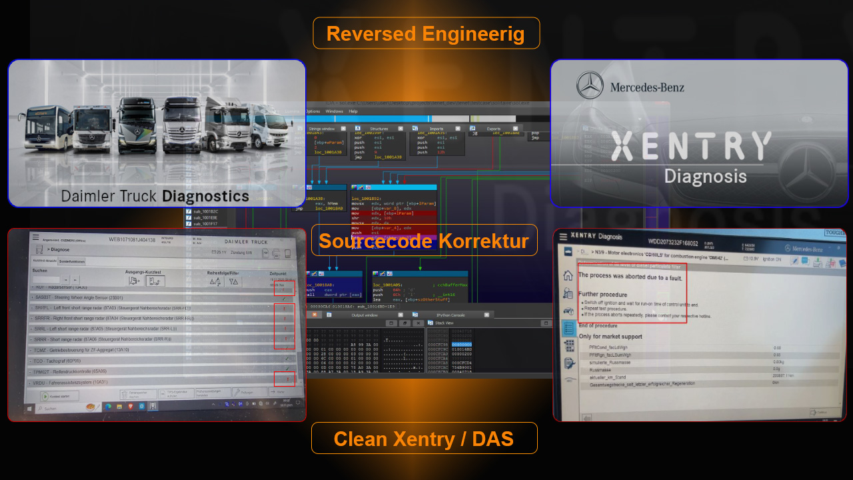Open the Windows menu in the IDA window
The image size is (853, 480).
click(x=334, y=111)
